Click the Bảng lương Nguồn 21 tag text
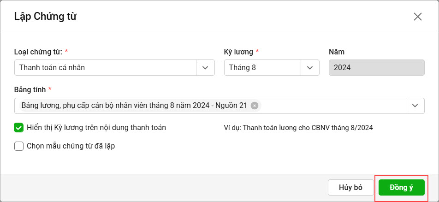 pyautogui.click(x=134, y=106)
